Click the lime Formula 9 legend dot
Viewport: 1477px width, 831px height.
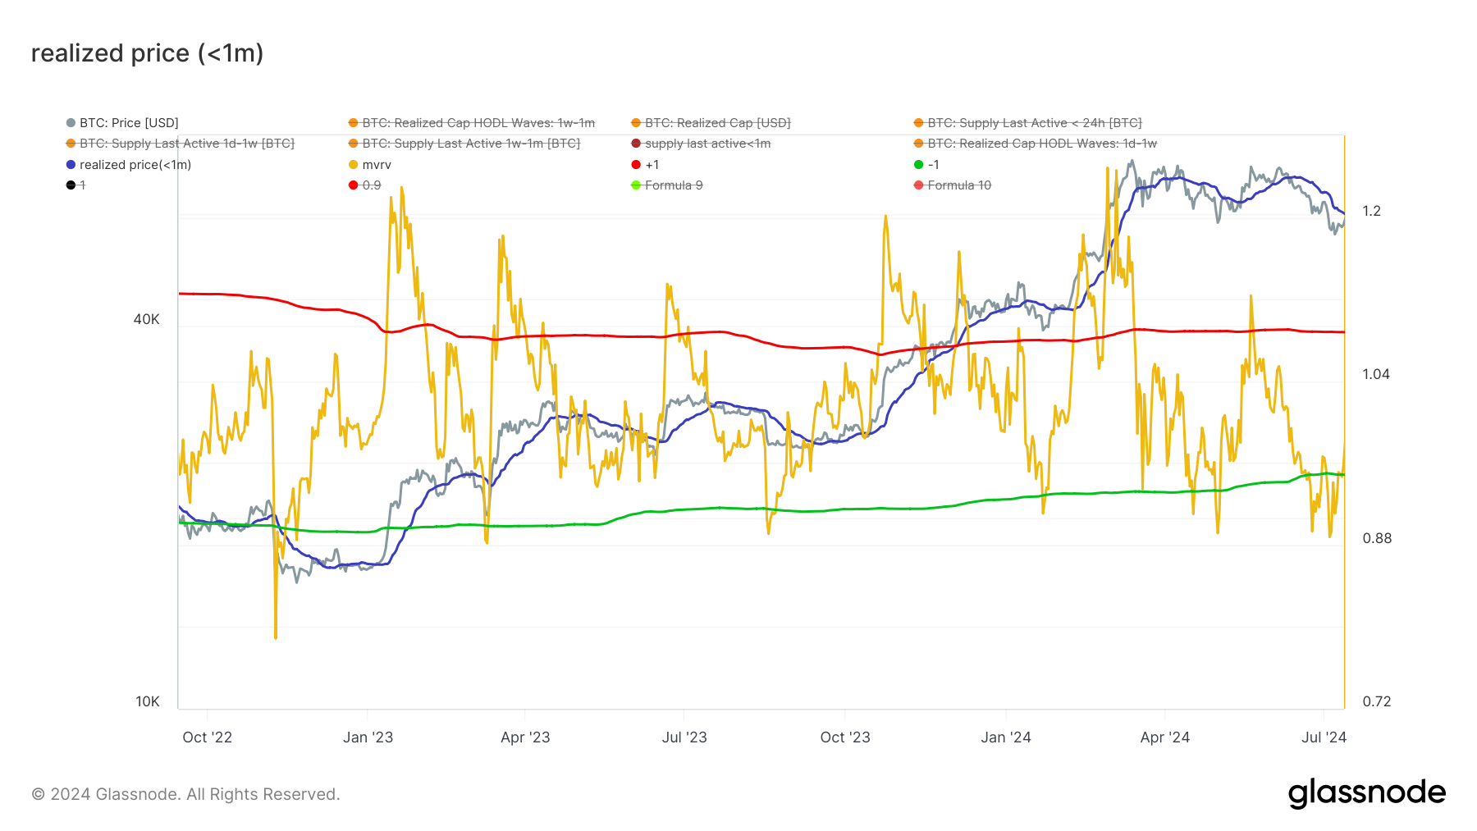635,185
